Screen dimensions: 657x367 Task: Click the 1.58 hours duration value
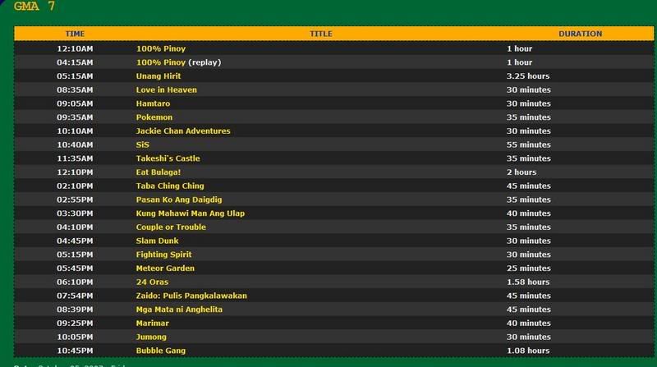coord(528,282)
